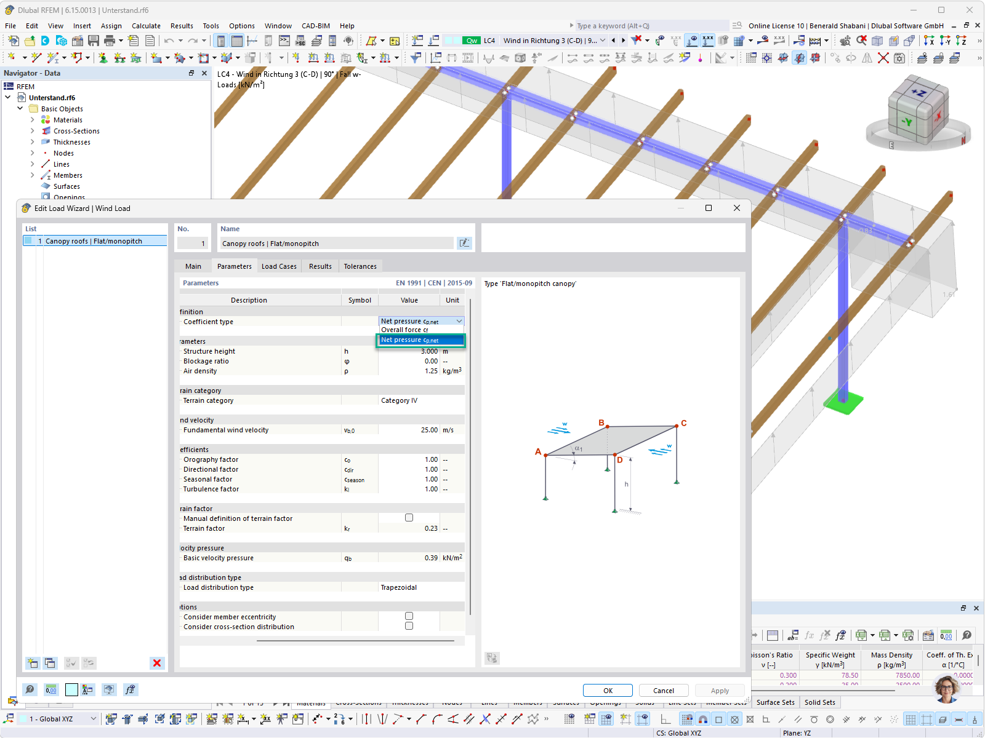985x738 pixels.
Task: Click the Print icon in the main toolbar
Action: [x=110, y=41]
